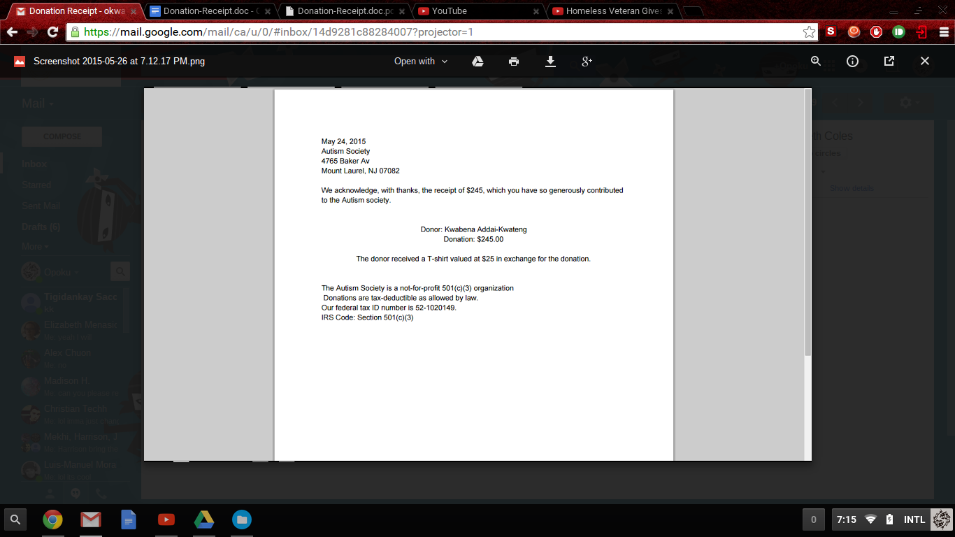Reload the current page
This screenshot has height=537, width=955.
(x=52, y=32)
